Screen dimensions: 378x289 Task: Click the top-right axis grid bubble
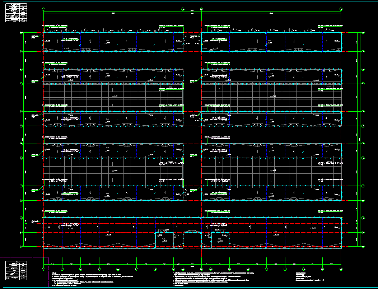click(x=341, y=9)
